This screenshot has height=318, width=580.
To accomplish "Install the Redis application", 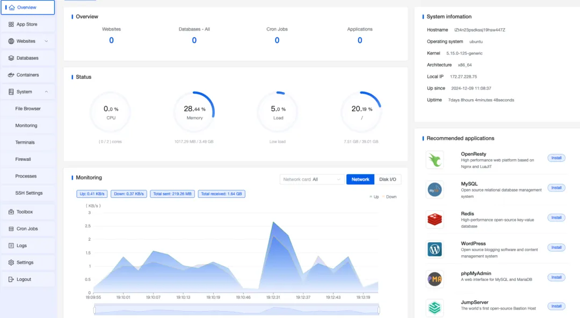I will pos(556,218).
